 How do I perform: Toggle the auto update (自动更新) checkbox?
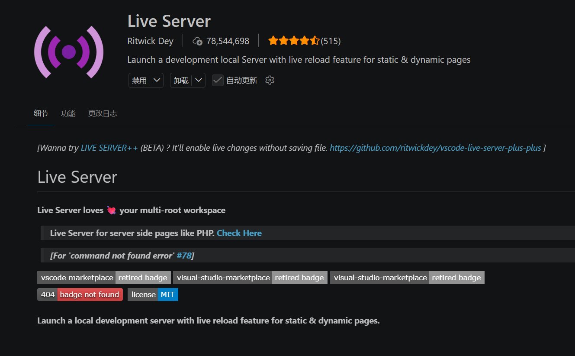click(218, 81)
